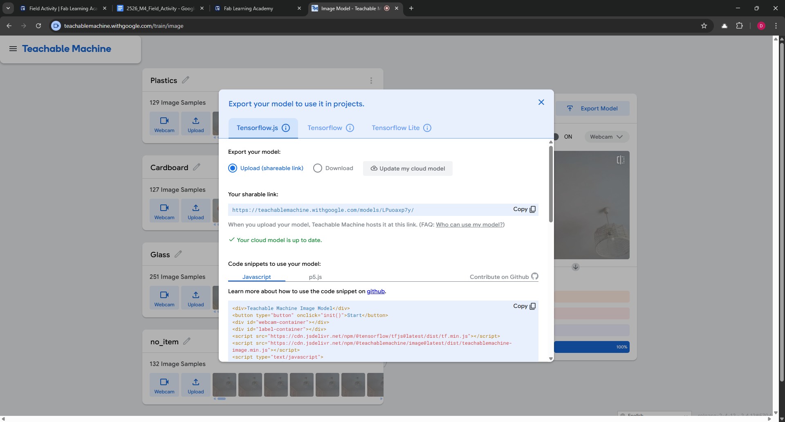785x422 pixels.
Task: Open the Who can use my model link
Action: [469, 224]
